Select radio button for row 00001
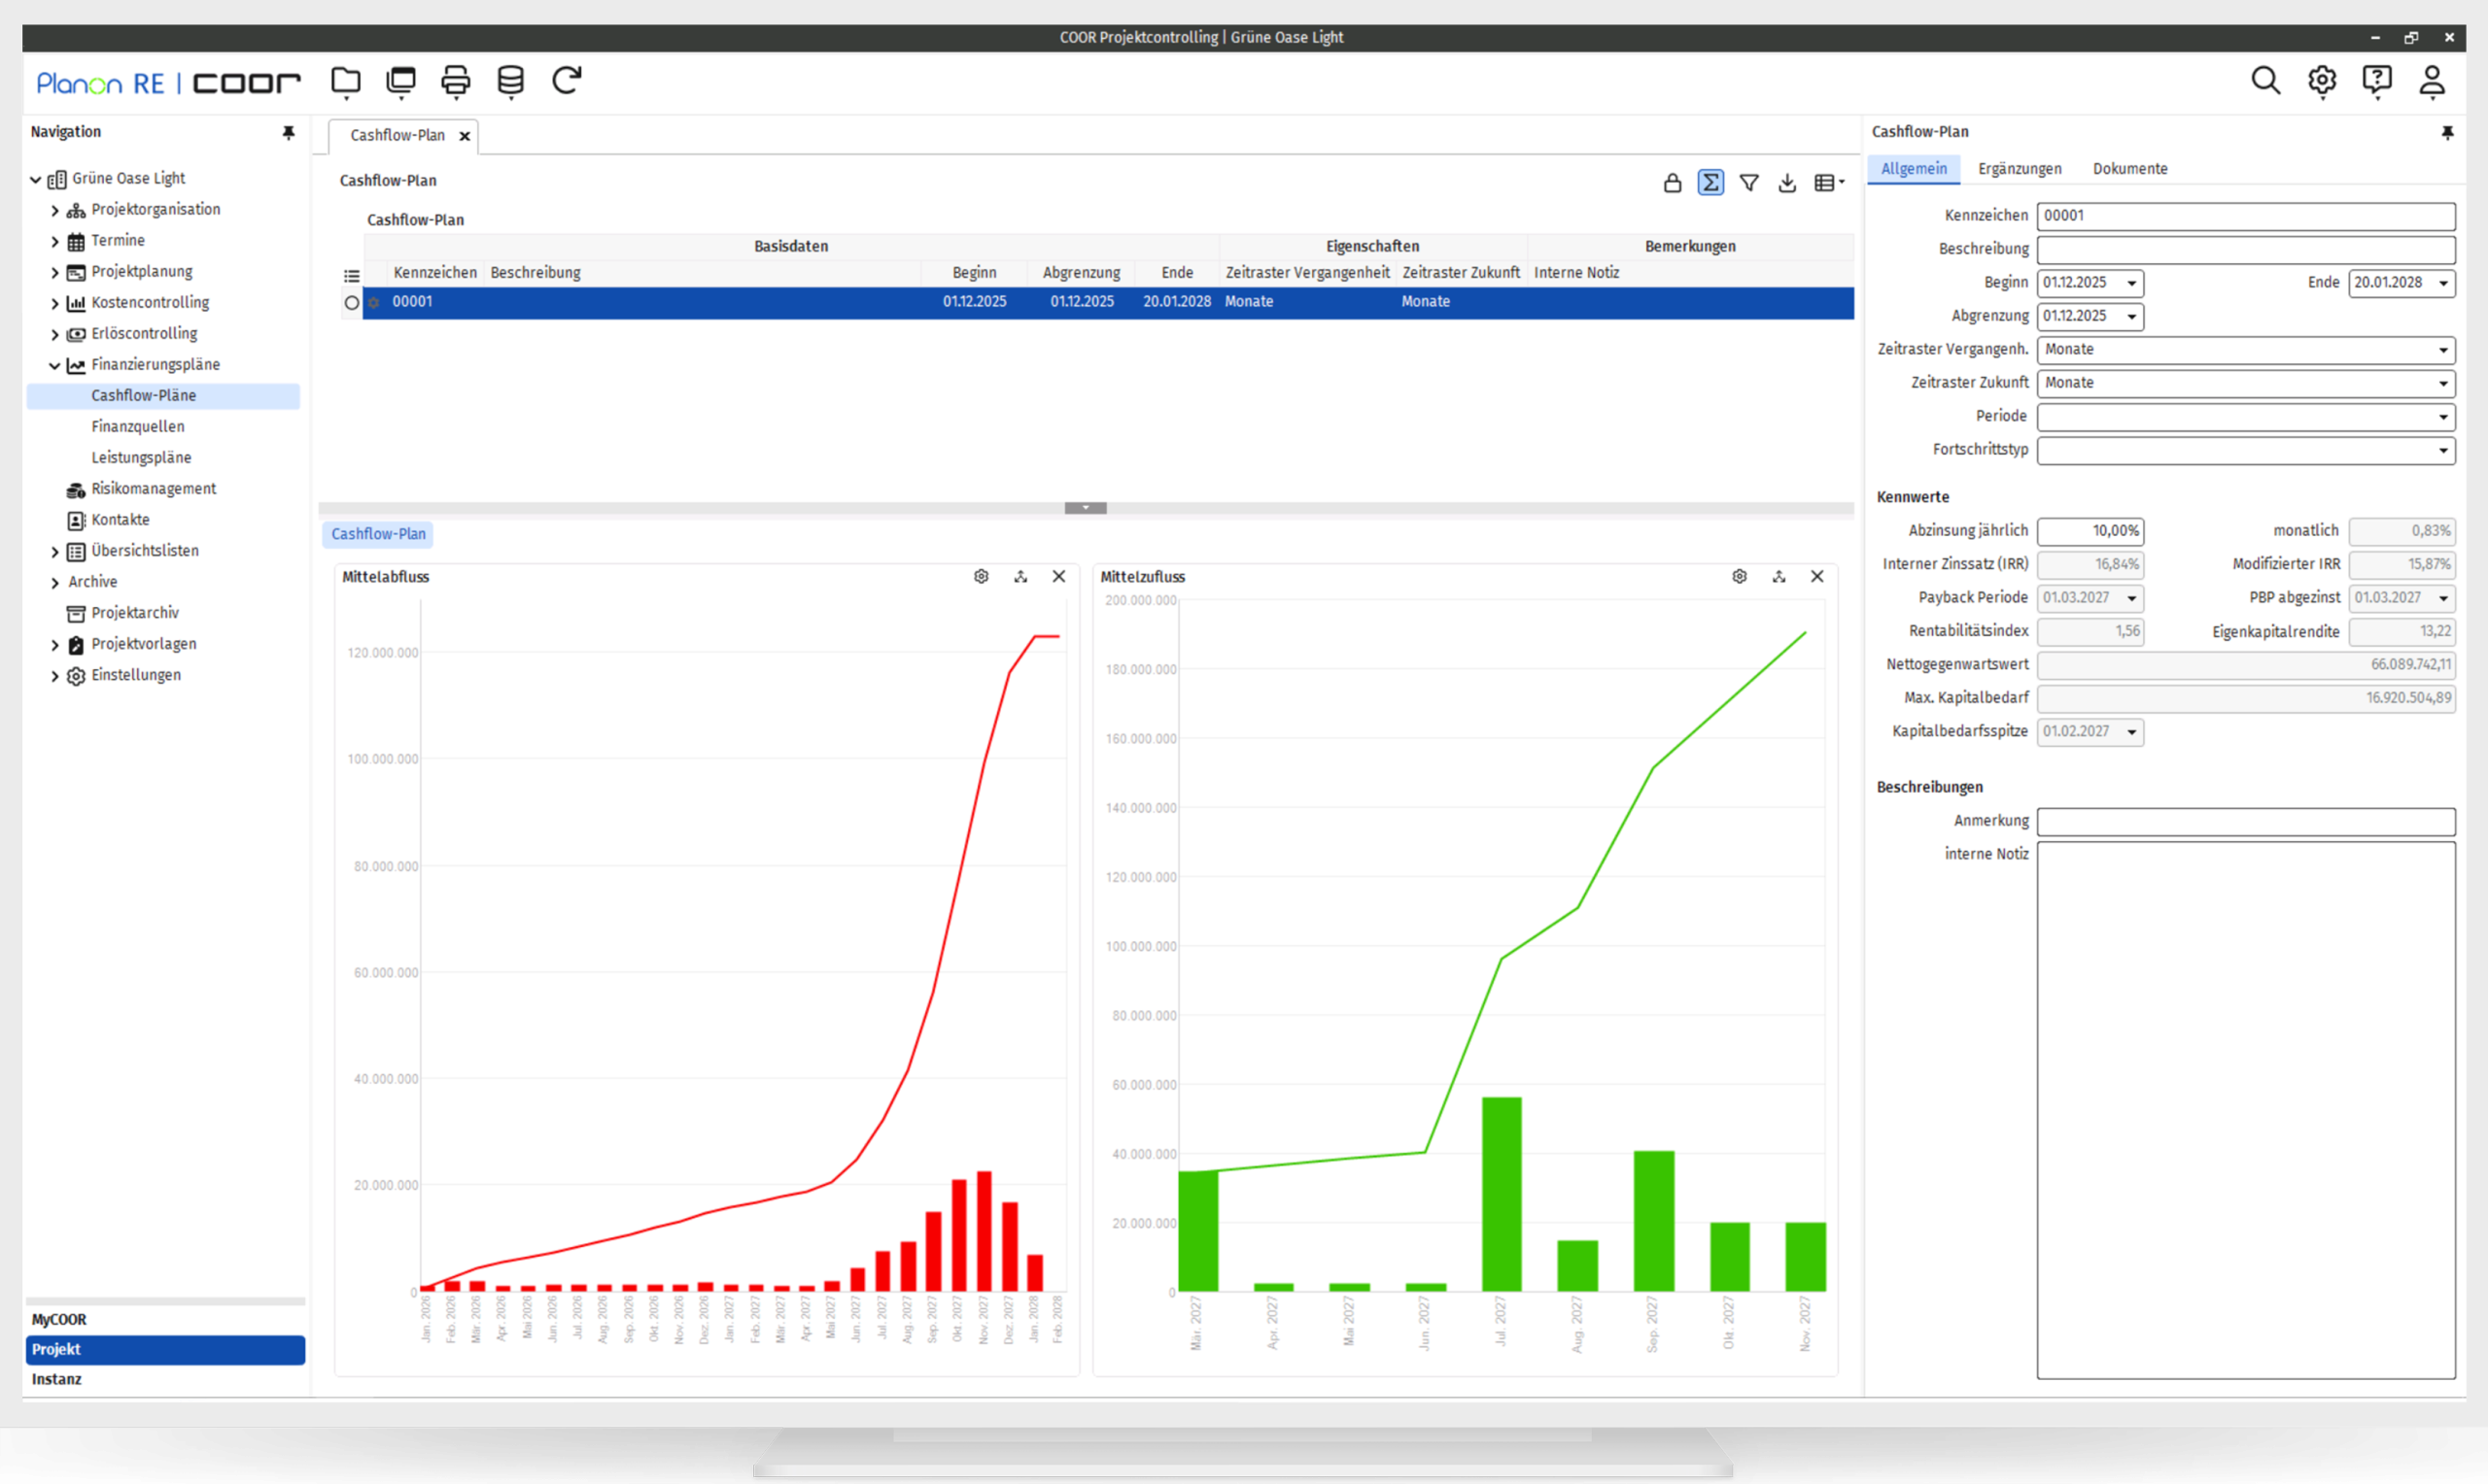The height and width of the screenshot is (1484, 2488). click(x=351, y=303)
